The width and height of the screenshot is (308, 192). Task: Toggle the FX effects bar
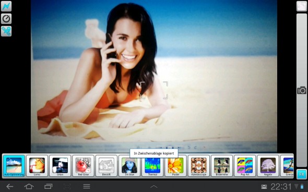[x=302, y=174]
